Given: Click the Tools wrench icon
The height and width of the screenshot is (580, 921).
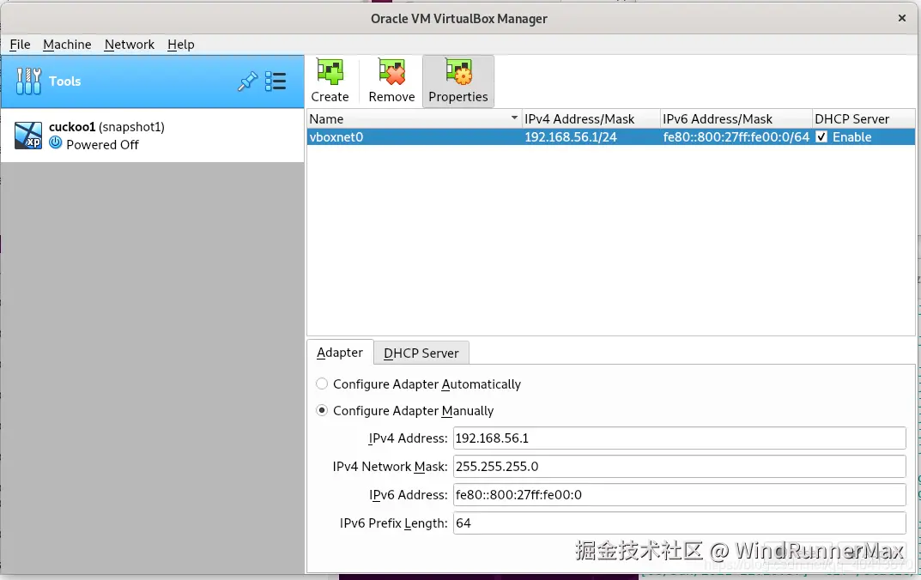Looking at the screenshot, I should click(x=29, y=81).
